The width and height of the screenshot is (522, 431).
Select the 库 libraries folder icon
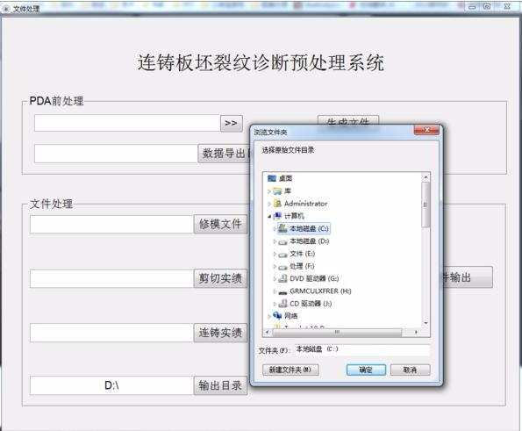[277, 191]
